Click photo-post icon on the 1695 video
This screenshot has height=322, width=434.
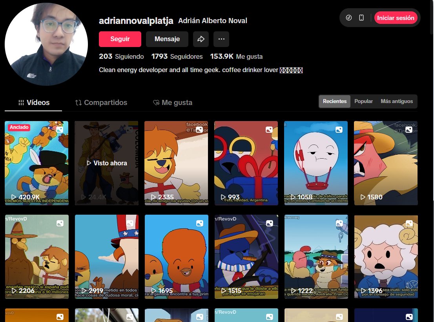(200, 223)
